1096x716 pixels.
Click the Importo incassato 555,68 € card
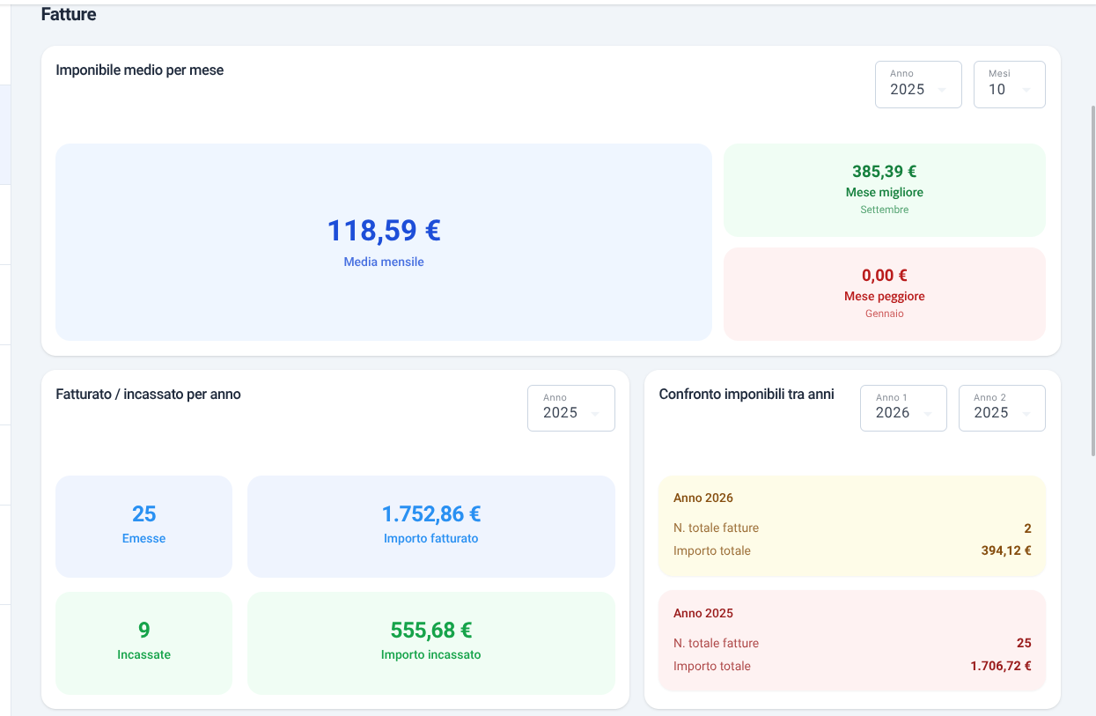pyautogui.click(x=430, y=642)
